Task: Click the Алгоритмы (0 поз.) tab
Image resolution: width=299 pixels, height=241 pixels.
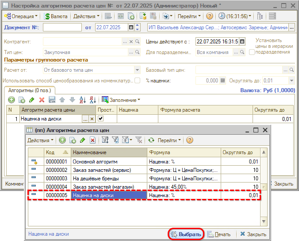Action: click(29, 90)
